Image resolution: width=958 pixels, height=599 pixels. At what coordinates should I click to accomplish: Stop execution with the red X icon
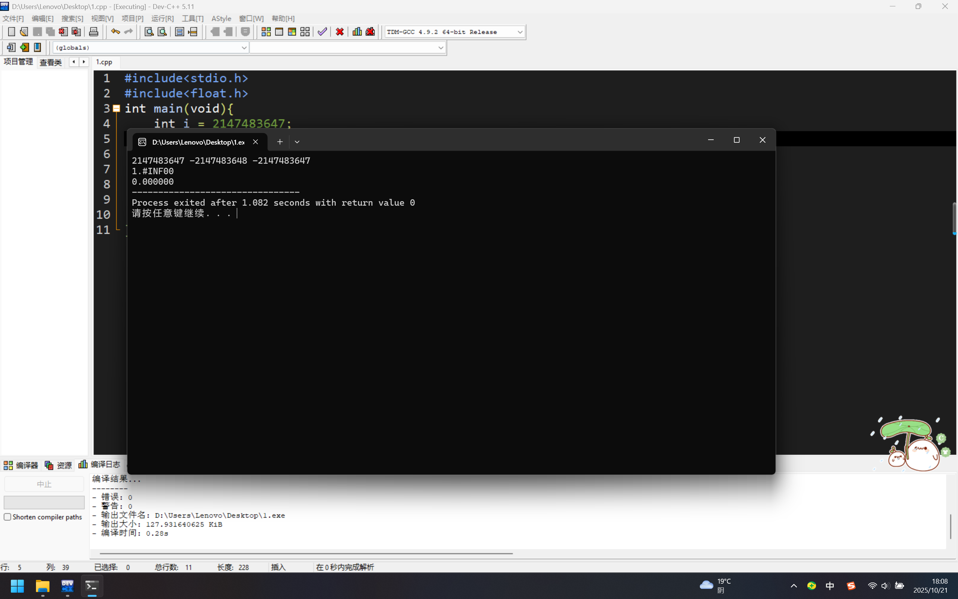pyautogui.click(x=339, y=32)
